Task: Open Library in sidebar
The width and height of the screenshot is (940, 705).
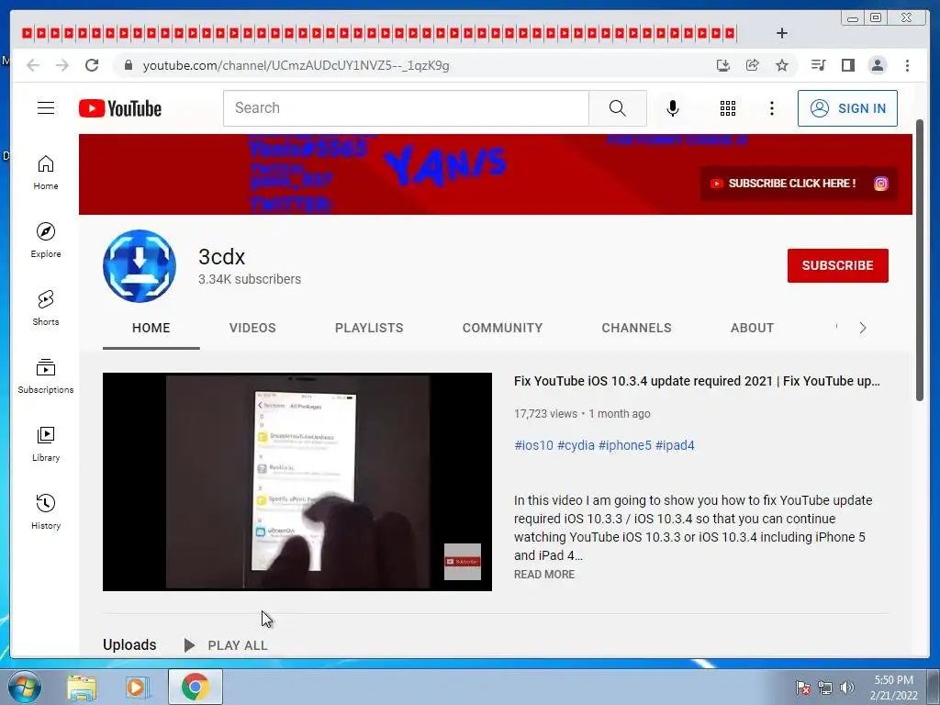Action: [x=46, y=443]
